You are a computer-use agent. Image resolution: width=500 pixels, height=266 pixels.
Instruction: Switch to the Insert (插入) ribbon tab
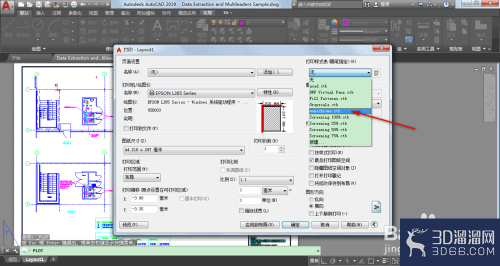[40, 13]
